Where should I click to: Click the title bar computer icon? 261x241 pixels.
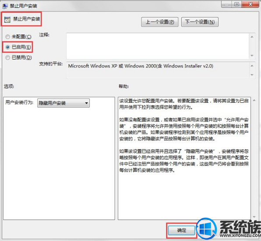tap(5, 6)
